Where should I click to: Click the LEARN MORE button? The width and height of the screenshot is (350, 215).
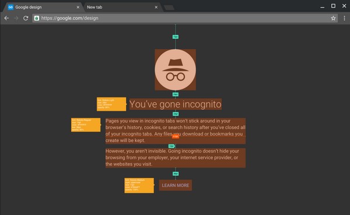[x=176, y=185]
